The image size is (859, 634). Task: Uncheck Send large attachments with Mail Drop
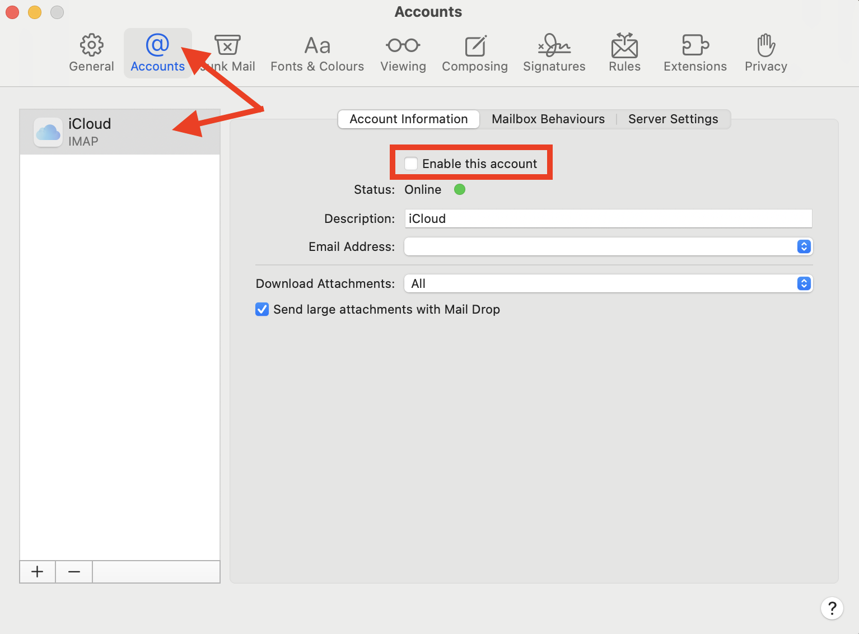(262, 309)
